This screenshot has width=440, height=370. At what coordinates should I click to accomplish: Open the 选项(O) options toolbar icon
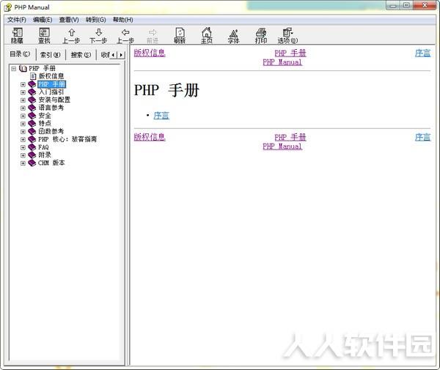288,35
